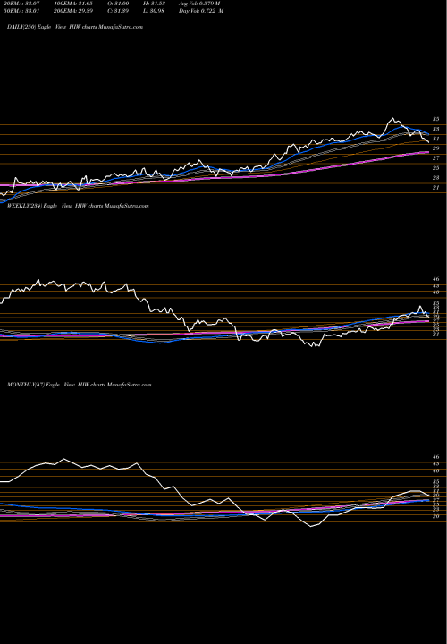Click the DAILY(250) Eagle View chart title
447x644 pixels.
75,27
